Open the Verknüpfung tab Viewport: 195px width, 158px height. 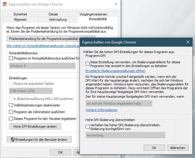58,20
